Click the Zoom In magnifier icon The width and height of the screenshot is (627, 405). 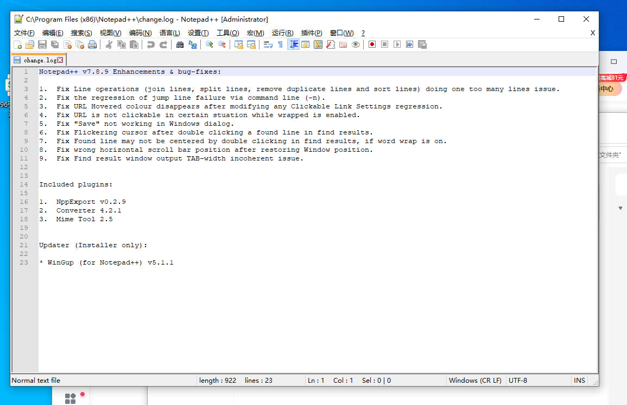(209, 44)
